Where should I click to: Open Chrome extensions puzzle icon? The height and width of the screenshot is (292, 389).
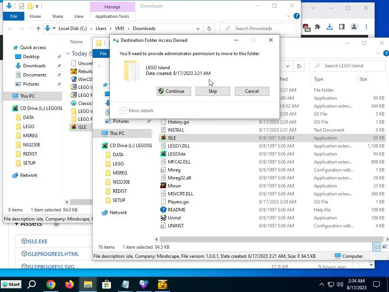[317, 27]
